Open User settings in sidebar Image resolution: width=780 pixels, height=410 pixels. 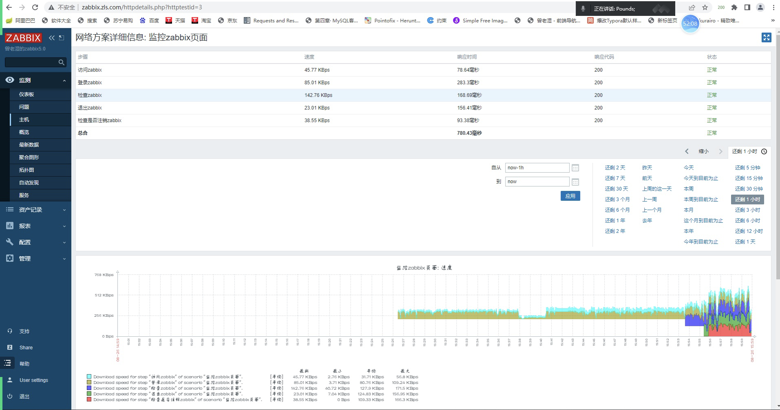tap(33, 380)
